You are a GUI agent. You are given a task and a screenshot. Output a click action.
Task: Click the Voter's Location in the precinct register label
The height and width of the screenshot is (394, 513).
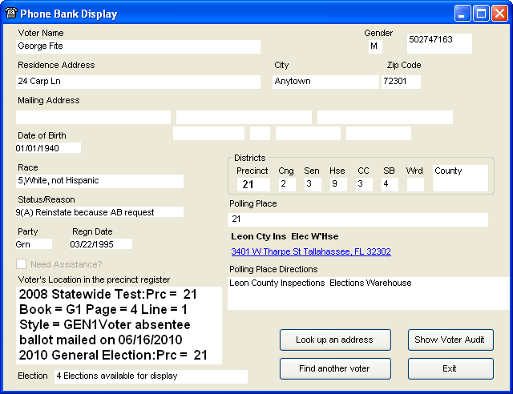[94, 280]
